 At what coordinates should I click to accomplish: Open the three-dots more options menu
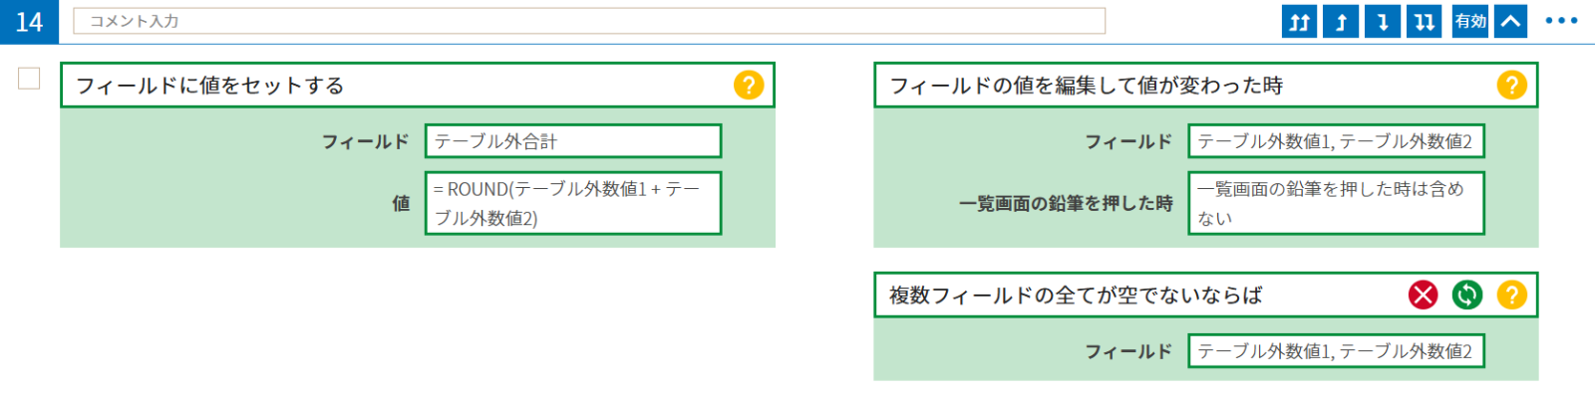[x=1561, y=21]
